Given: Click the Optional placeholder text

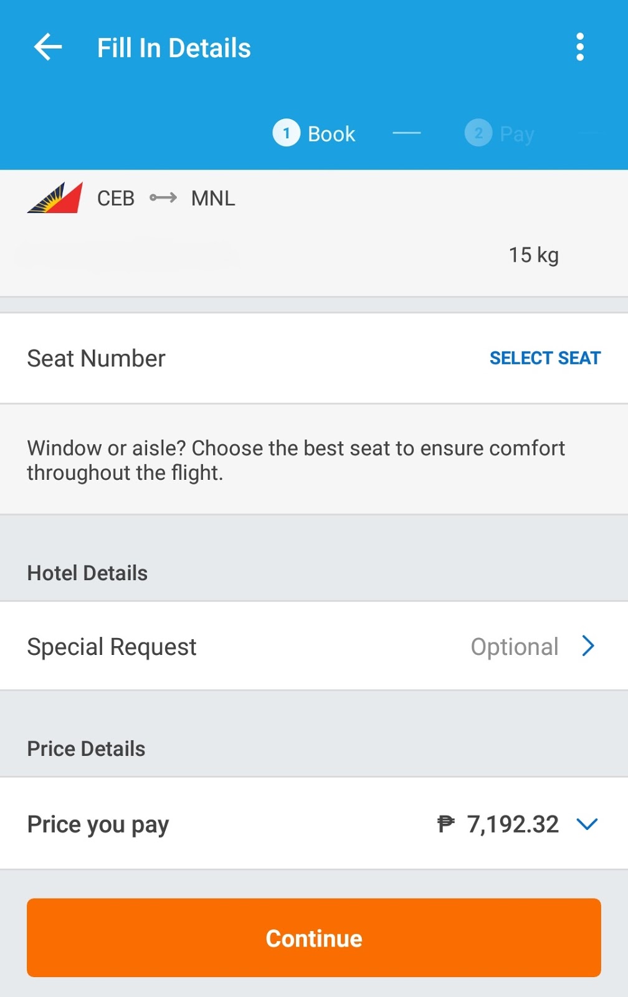Looking at the screenshot, I should pos(515,647).
